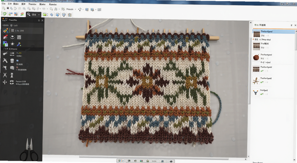Click the red-blue-green squares icon in bottom bar
Viewport: 297px width, 163px height.
click(x=141, y=161)
